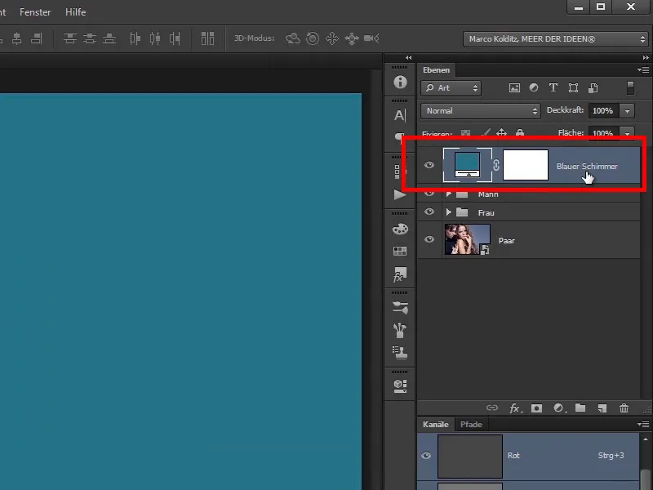The width and height of the screenshot is (653, 490).
Task: Filter layers by shape layers
Action: click(x=573, y=88)
